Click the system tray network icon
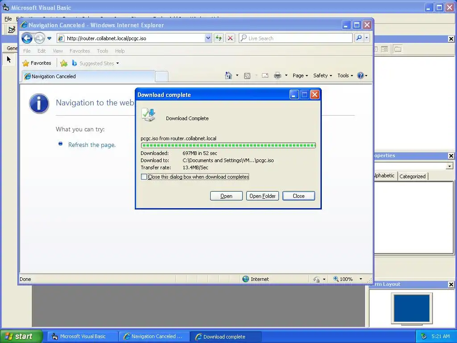This screenshot has height=343, width=457. tap(424, 336)
